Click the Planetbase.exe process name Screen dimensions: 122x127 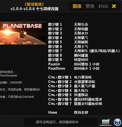[x=9, y=75]
